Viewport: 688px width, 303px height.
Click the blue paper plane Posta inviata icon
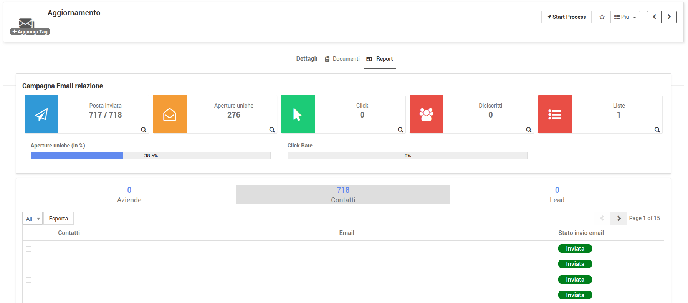click(x=41, y=114)
